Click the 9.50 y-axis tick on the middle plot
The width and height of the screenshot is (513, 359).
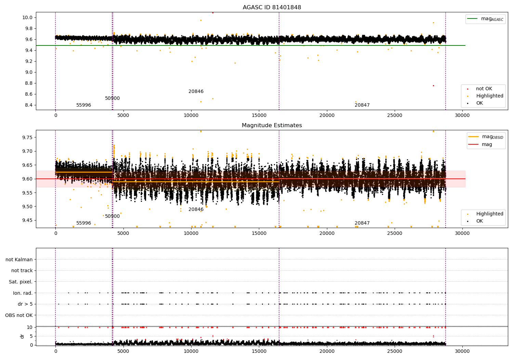(x=28, y=207)
